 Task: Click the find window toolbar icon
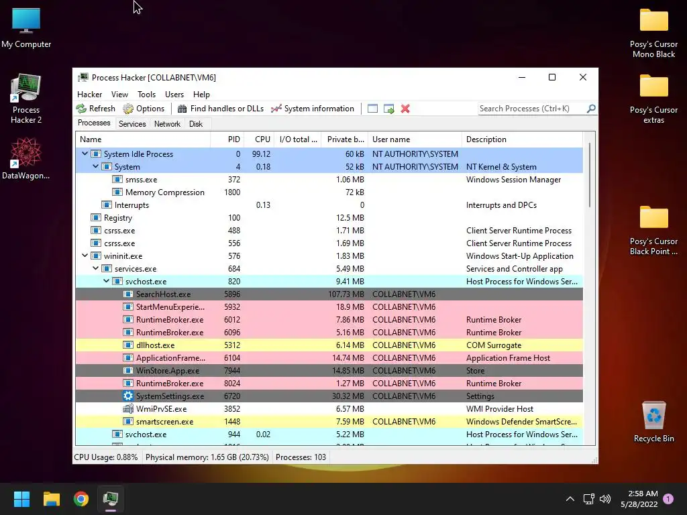coord(372,109)
